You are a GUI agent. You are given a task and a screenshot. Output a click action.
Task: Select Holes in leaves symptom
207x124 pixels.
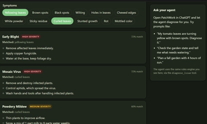coord(101,13)
